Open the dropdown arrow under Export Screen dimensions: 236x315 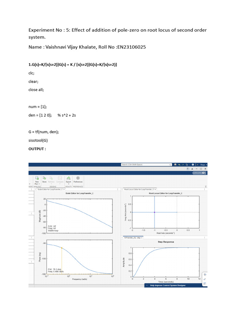[x=69, y=184]
